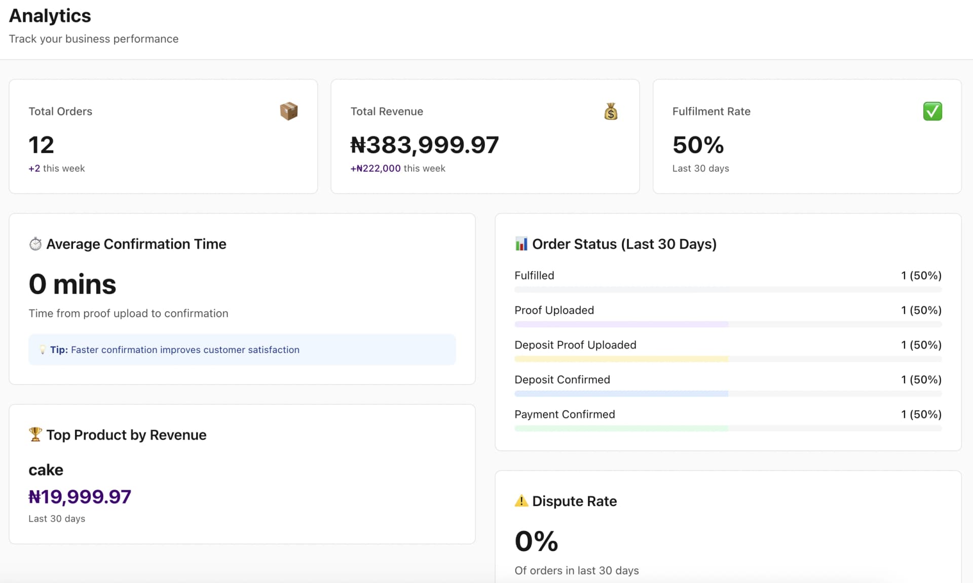Click the stopwatch icon next to Average Confirmation Time
The height and width of the screenshot is (583, 973).
click(x=35, y=244)
